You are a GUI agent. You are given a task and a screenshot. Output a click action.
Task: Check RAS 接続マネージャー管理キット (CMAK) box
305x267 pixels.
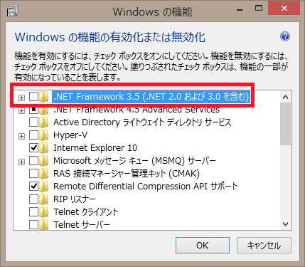click(x=33, y=174)
